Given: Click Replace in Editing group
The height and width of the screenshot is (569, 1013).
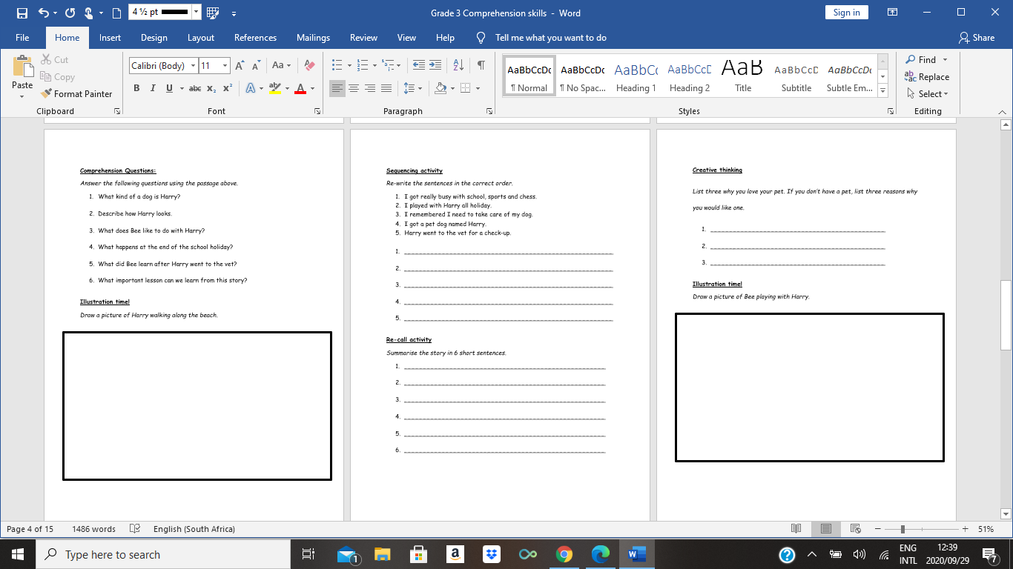Looking at the screenshot, I should (x=927, y=77).
